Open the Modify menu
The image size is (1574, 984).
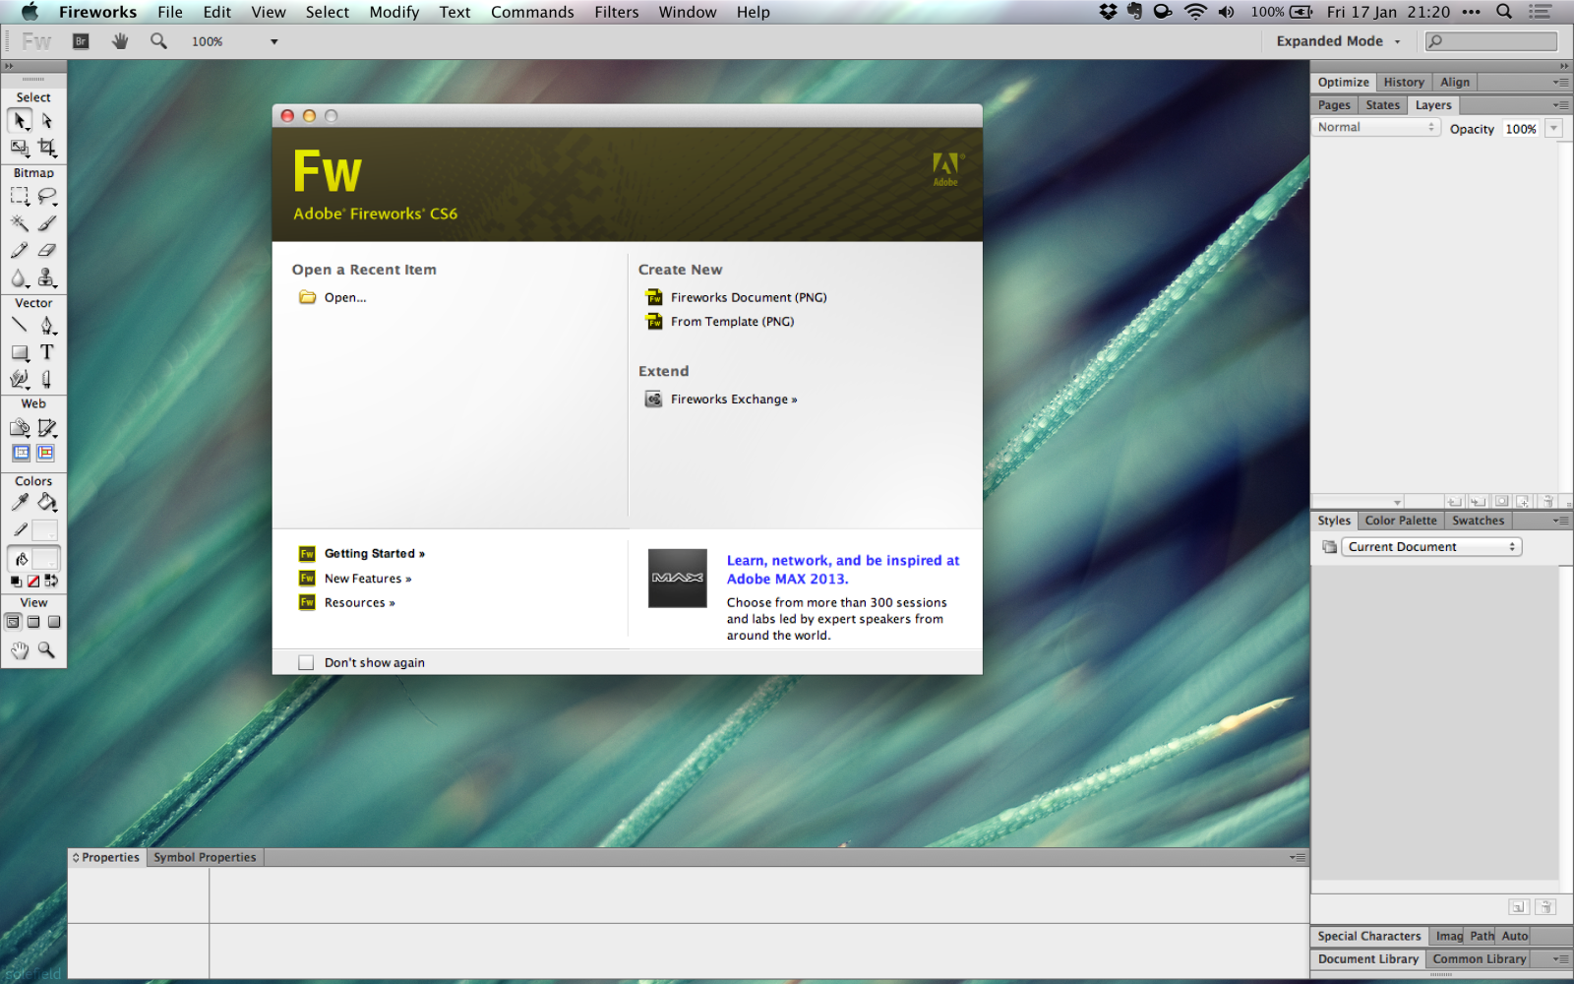pyautogui.click(x=394, y=12)
